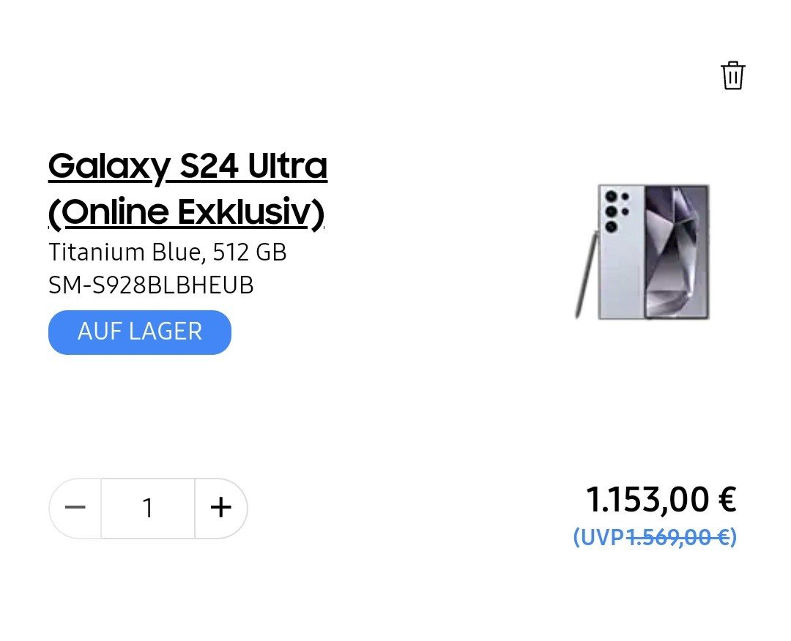This screenshot has width=791, height=641.
Task: Decrease quantity with the minus button
Action: 75,508
